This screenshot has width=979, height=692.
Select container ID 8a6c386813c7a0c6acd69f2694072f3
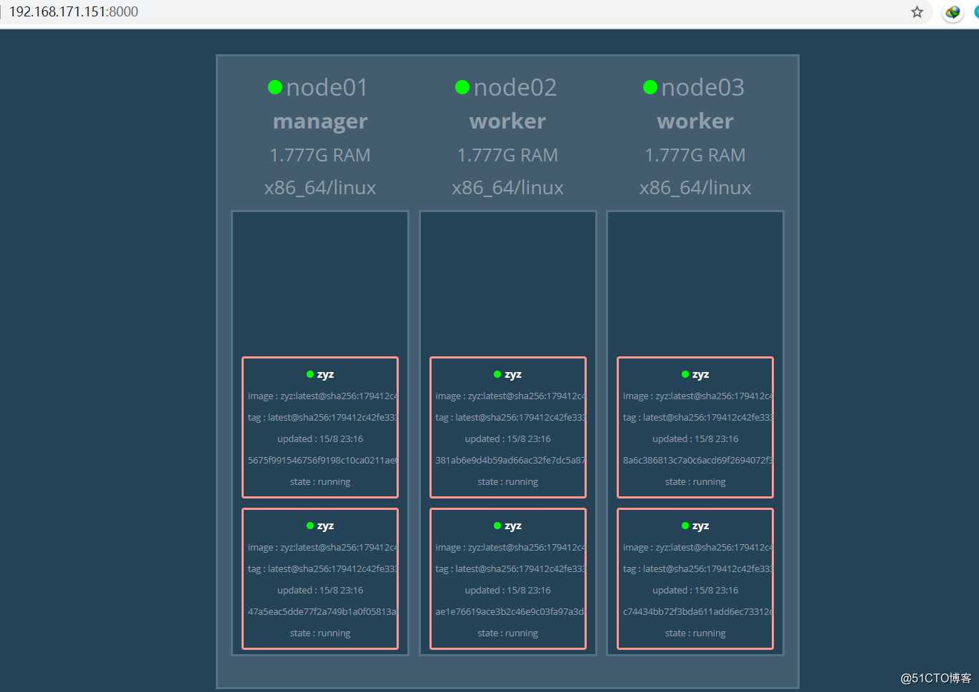point(697,461)
